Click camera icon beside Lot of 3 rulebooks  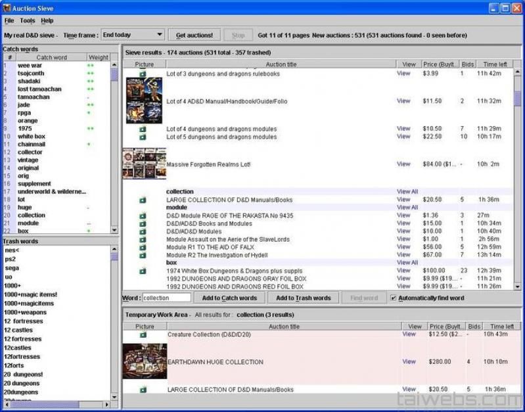point(143,74)
